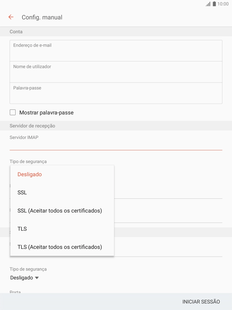232x310 pixels.
Task: Click the Palavra-passe field
Action: click(116, 93)
